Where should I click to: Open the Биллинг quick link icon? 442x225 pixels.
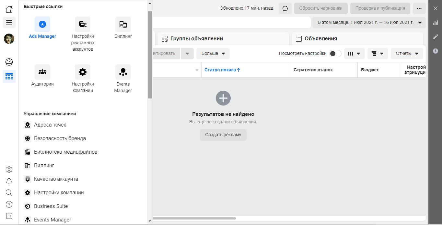pos(123,24)
